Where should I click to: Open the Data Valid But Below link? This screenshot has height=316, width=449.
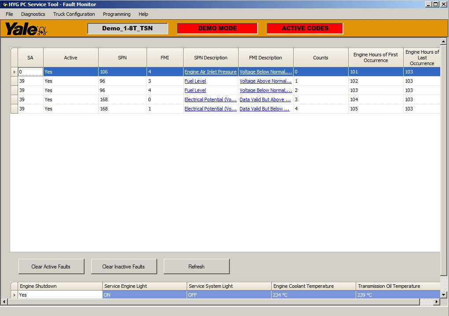tap(265, 109)
